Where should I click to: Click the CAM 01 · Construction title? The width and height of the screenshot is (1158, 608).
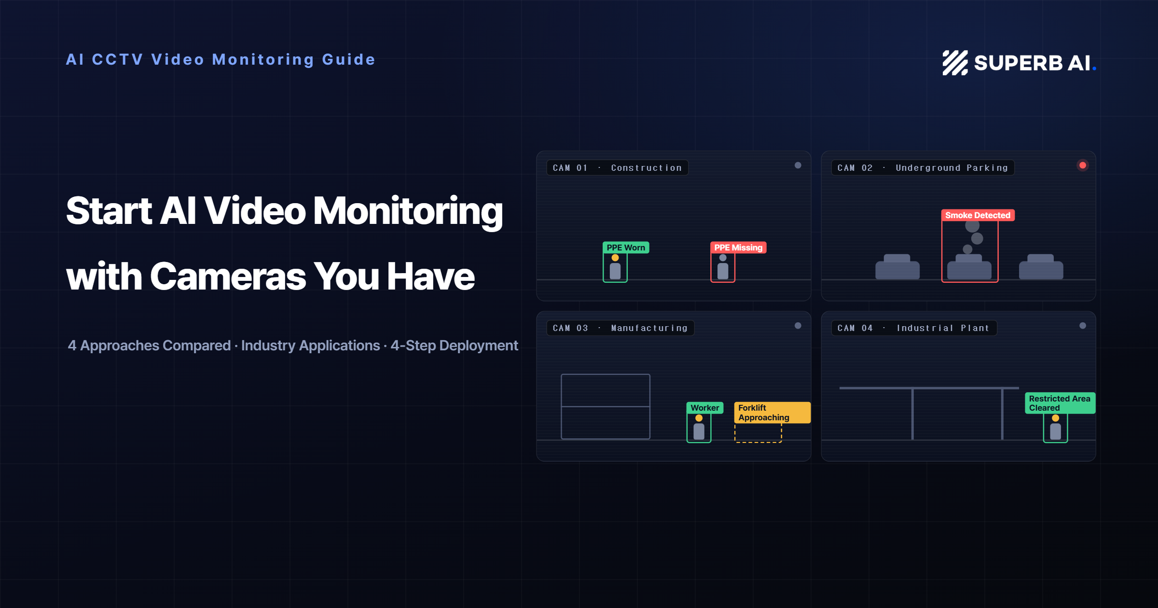(x=617, y=168)
